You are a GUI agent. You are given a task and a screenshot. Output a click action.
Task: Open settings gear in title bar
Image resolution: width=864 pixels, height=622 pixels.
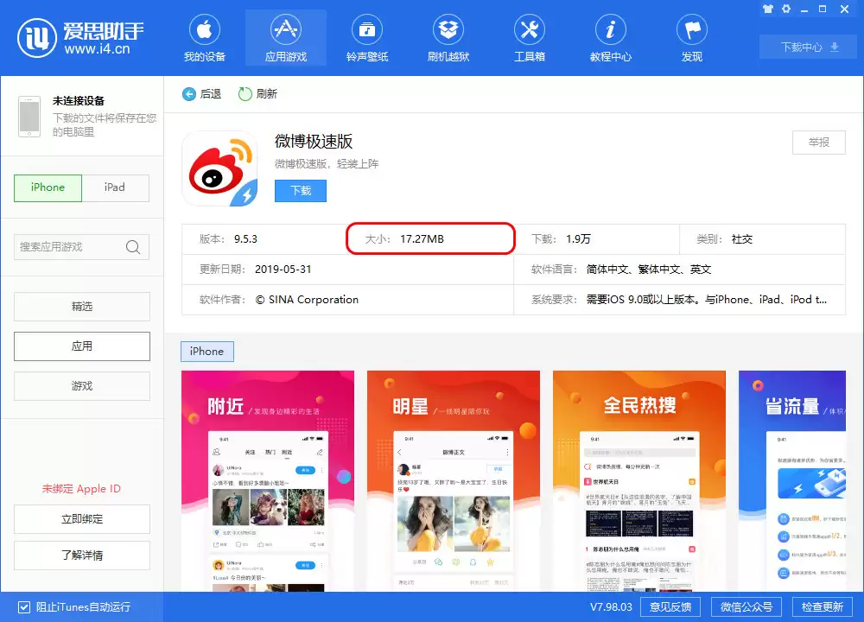click(x=786, y=9)
